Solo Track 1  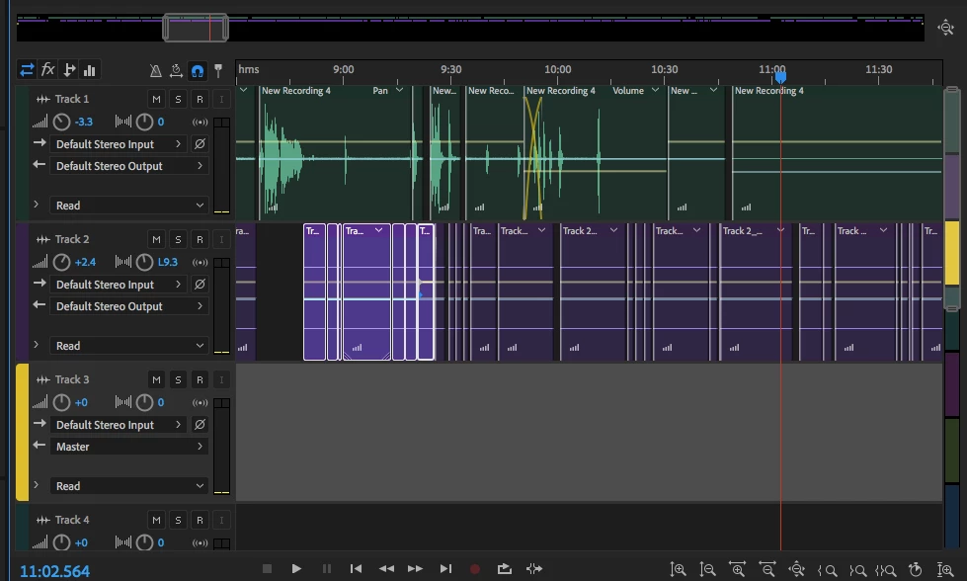point(178,99)
